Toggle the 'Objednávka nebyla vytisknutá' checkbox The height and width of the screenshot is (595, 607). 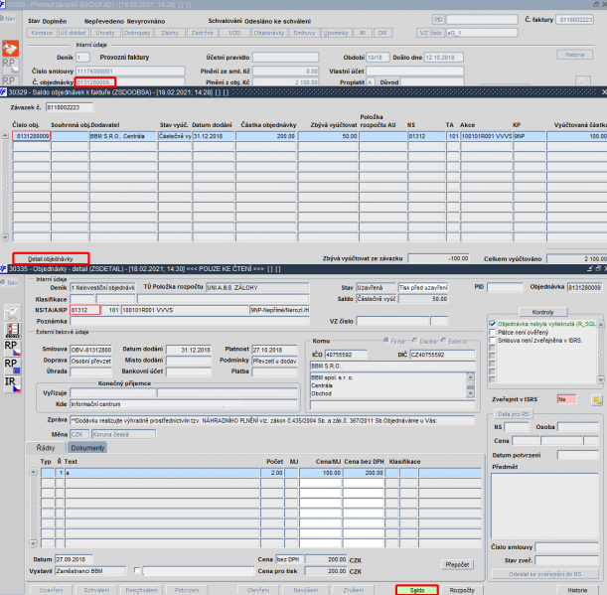click(x=493, y=324)
